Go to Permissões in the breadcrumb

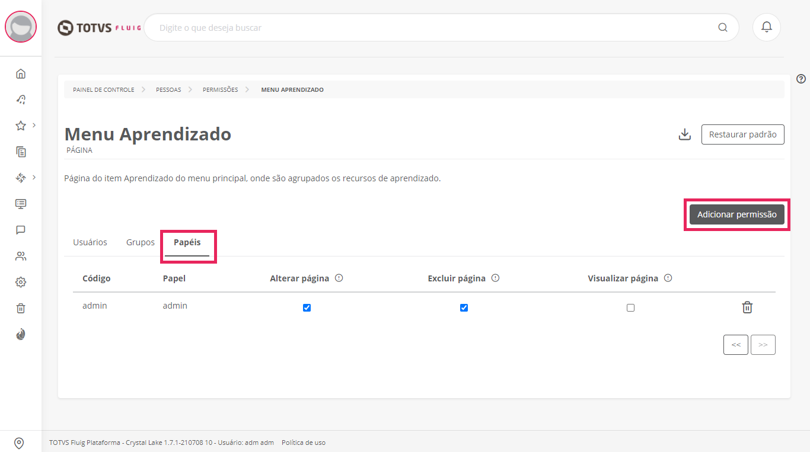click(x=220, y=90)
